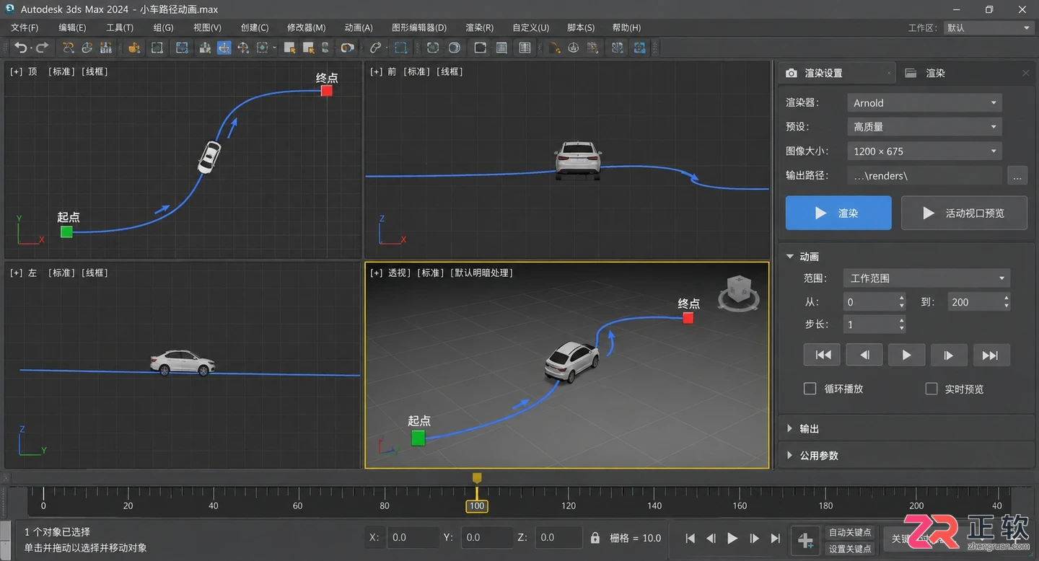Click the 到 end frame field
This screenshot has height=561, width=1039.
[x=978, y=302]
